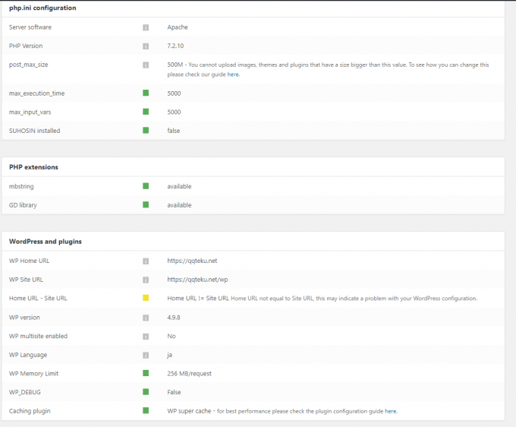Click the 'WP version' row label

coord(24,318)
